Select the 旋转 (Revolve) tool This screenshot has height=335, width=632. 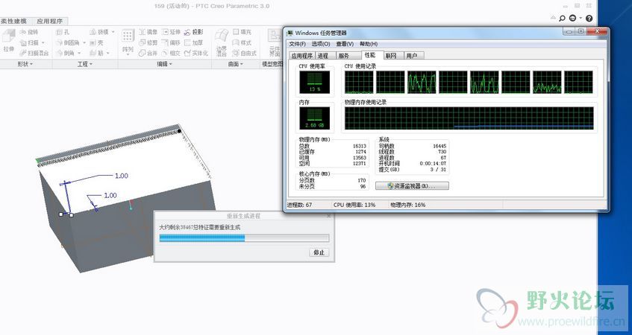click(28, 33)
